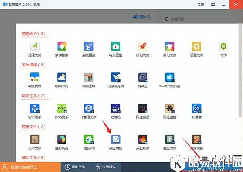Open IE管理大师 icon
This screenshot has height=172, width=243.
(x=89, y=108)
